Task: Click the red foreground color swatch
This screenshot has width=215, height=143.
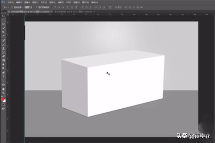Action: coord(3,98)
